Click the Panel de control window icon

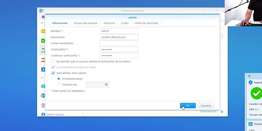click(42, 11)
